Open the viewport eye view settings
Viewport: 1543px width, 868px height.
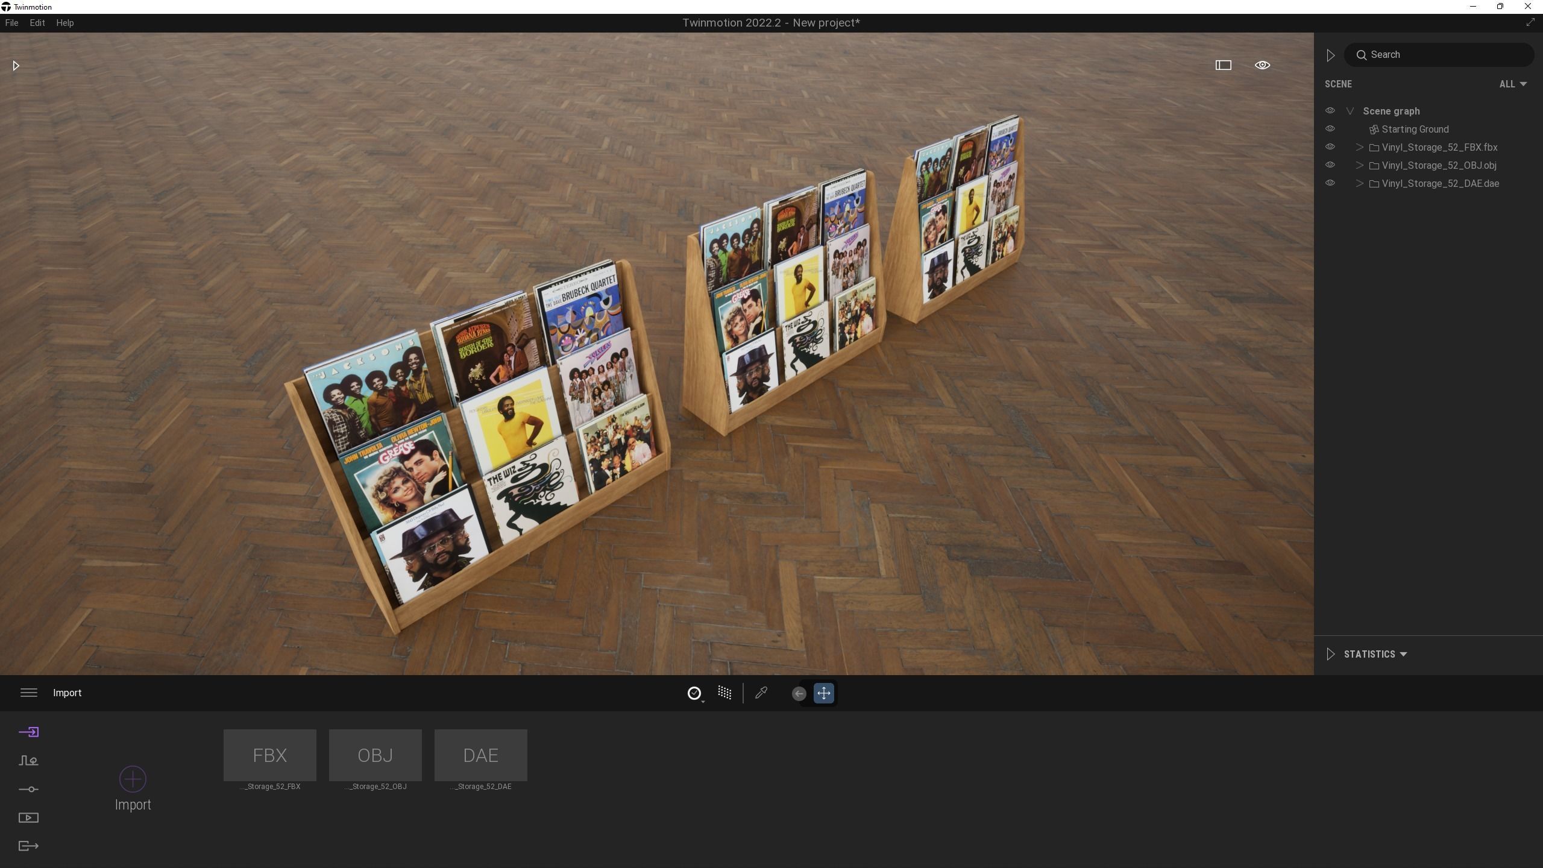tap(1262, 65)
